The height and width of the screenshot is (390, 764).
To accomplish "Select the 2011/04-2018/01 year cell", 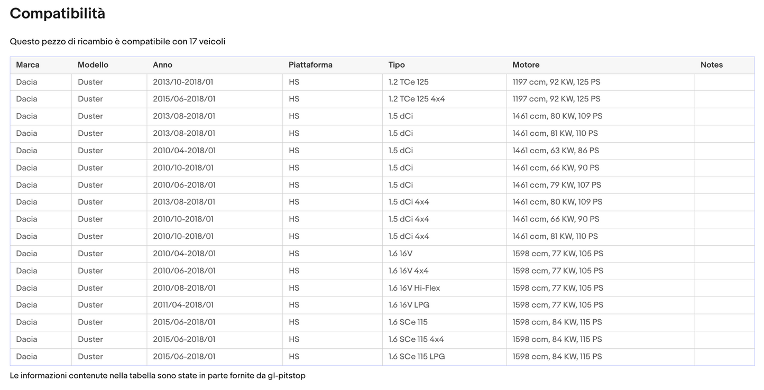I will [x=215, y=305].
